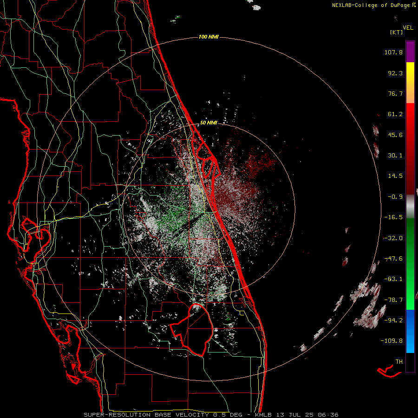Pick the blue segment of color bar
Viewport: 418px width, 418px height.
pyautogui.click(x=410, y=331)
